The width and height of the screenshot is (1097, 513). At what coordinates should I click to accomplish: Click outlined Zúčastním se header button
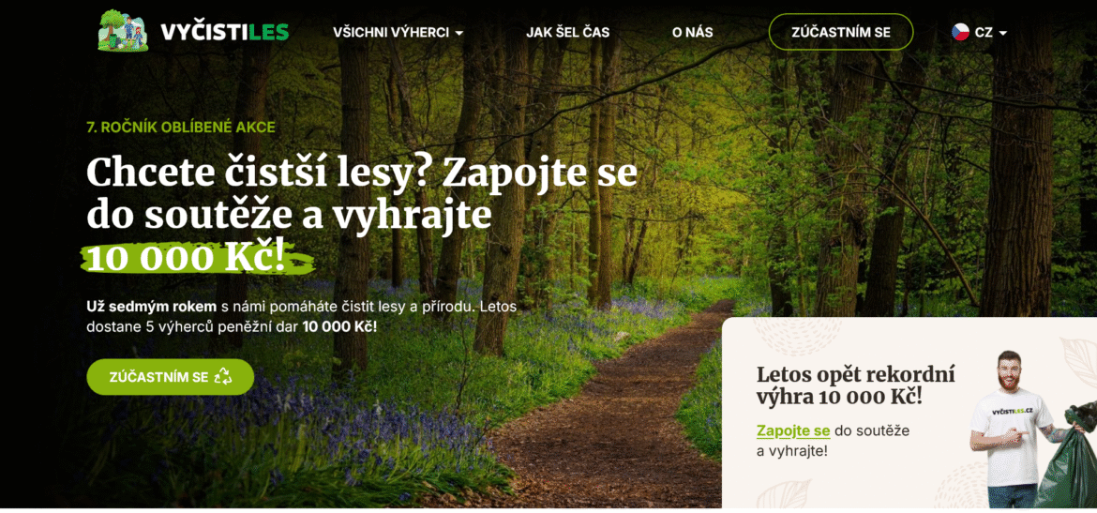tap(841, 32)
